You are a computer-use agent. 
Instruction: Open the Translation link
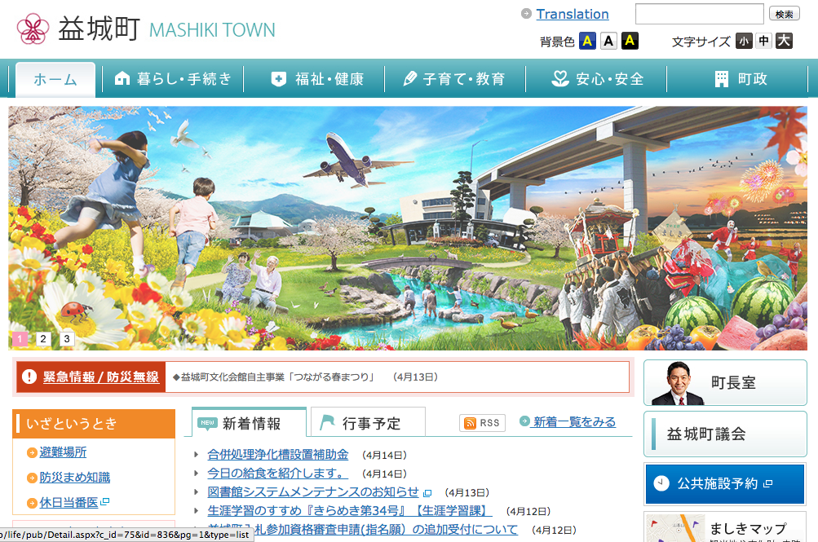573,14
